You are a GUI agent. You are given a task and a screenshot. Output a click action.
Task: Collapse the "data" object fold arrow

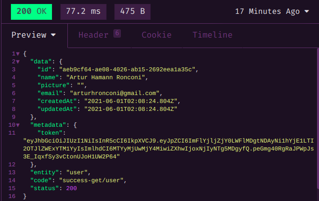coord(18,62)
